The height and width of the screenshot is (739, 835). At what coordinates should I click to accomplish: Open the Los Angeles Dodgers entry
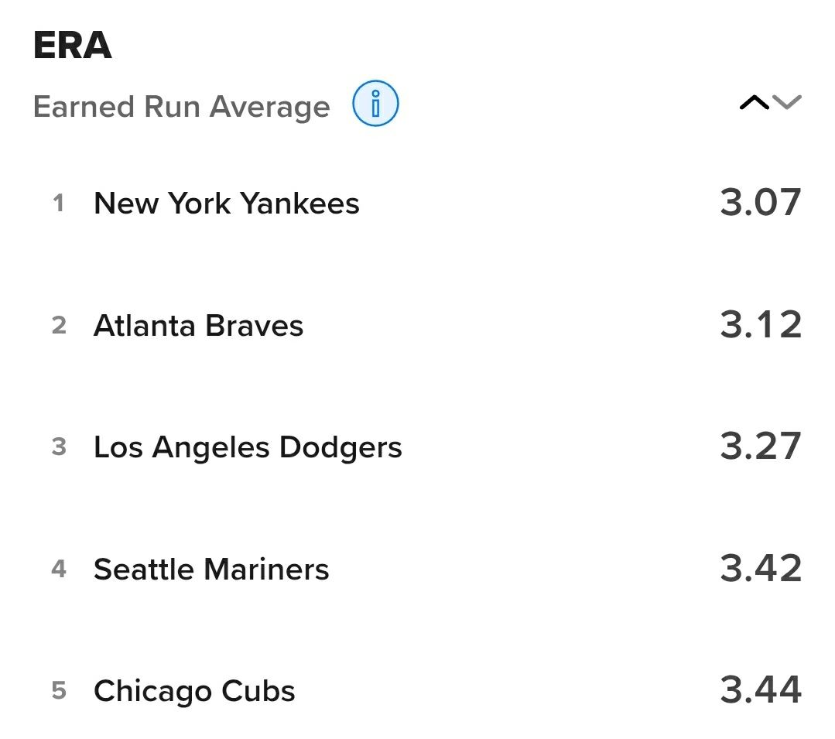[248, 447]
